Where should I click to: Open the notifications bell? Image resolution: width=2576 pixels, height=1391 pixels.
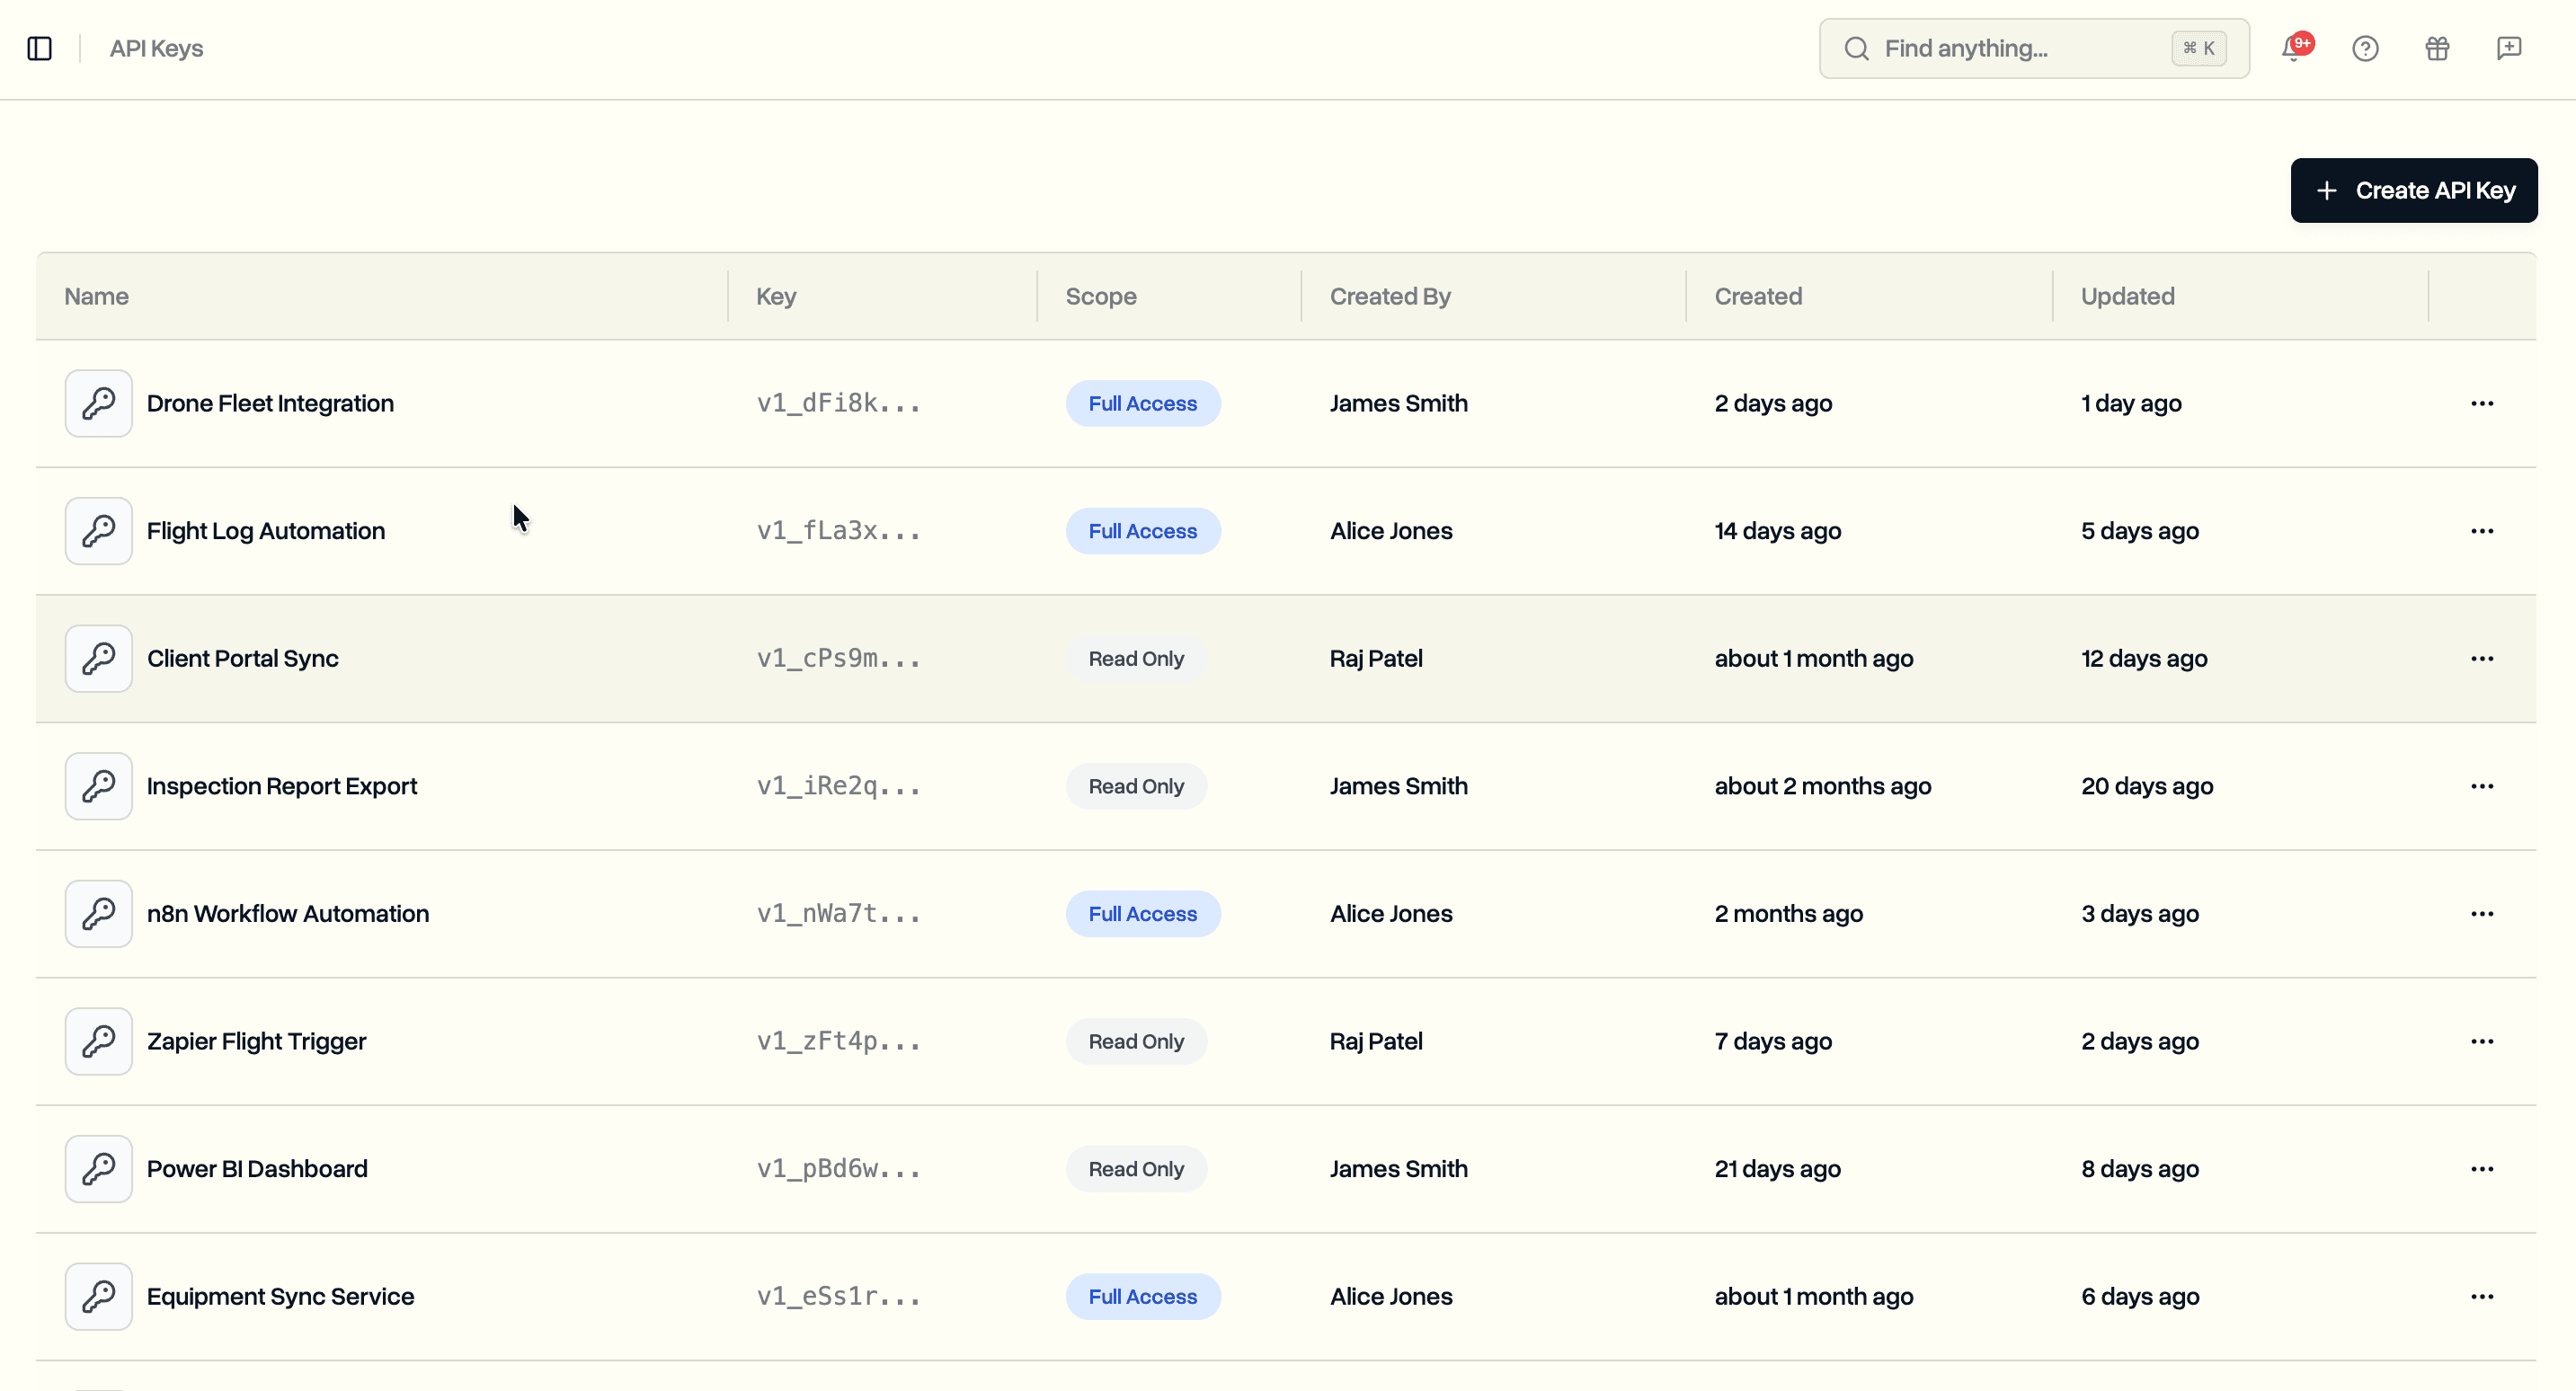2292,48
